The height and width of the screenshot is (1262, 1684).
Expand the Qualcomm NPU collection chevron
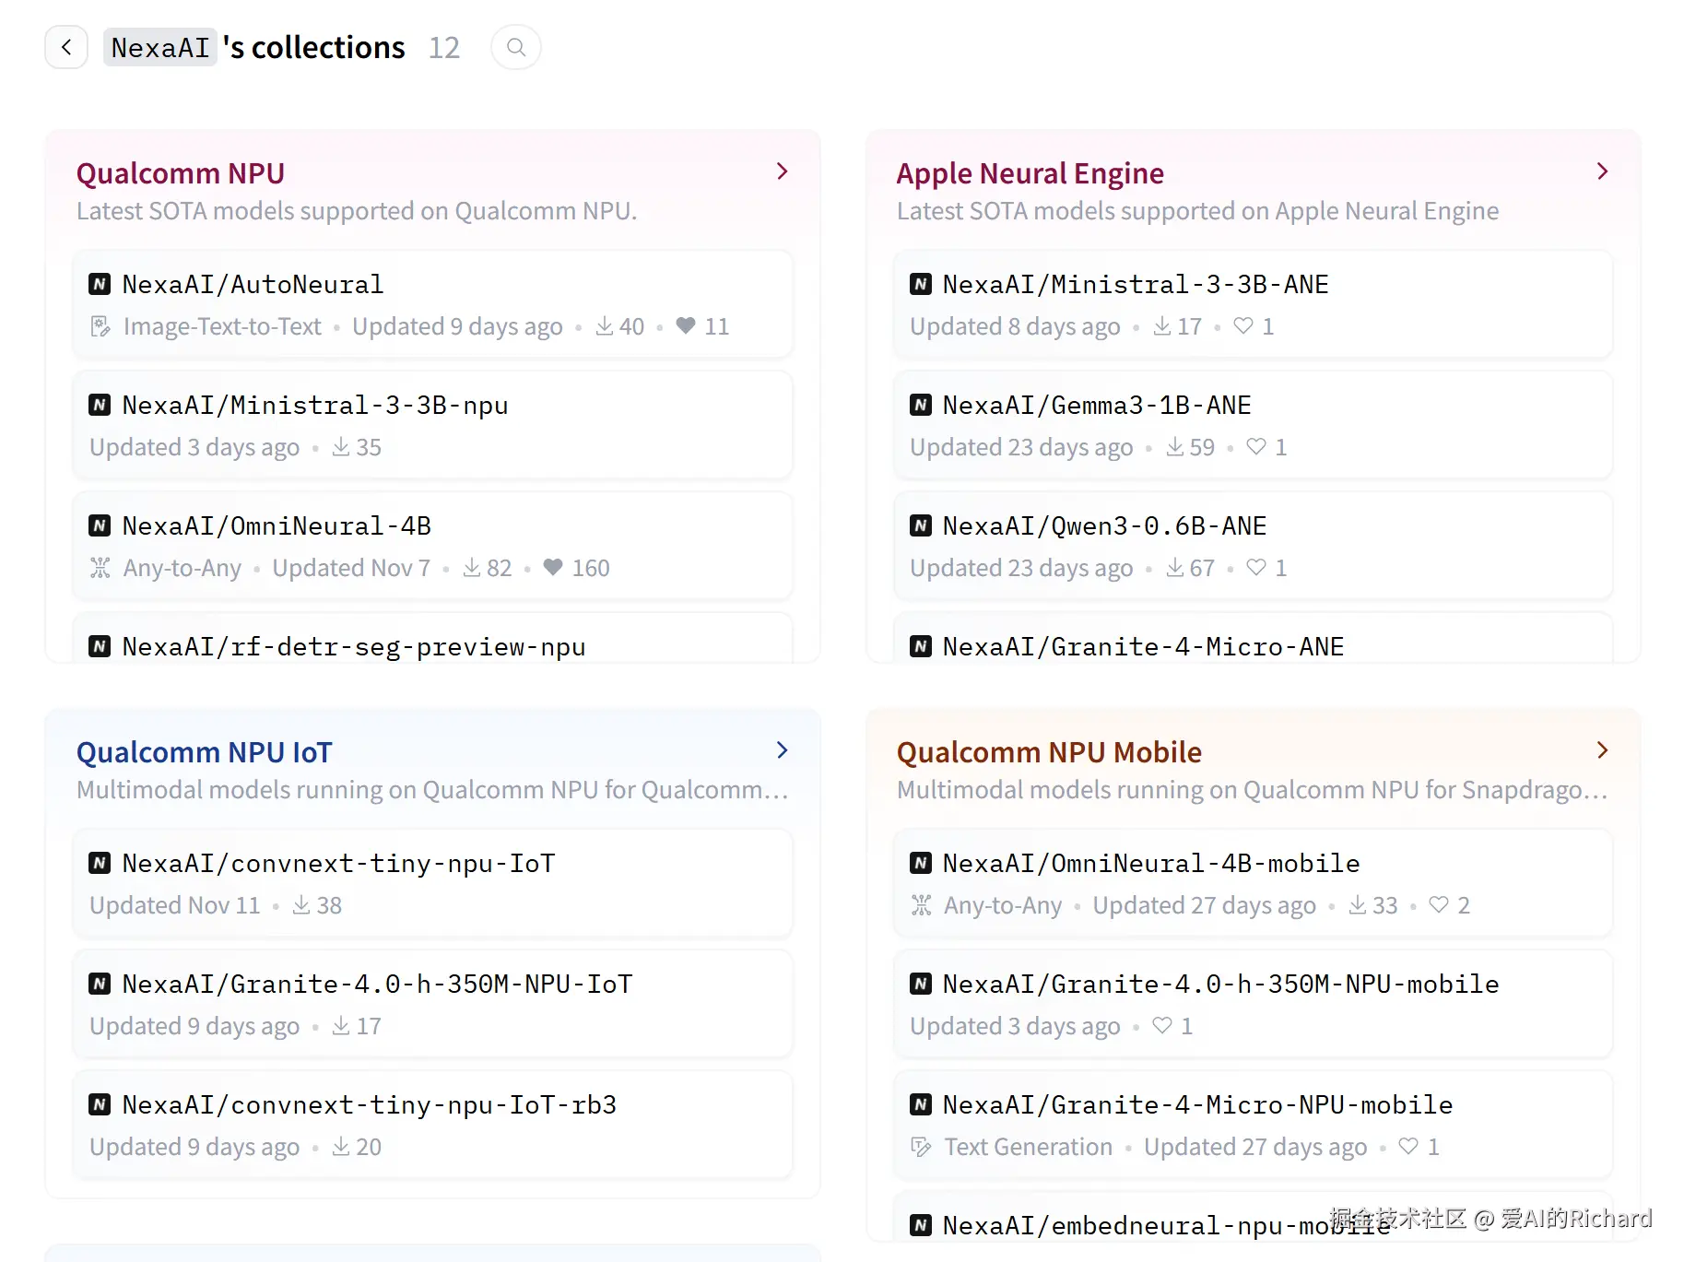click(x=782, y=171)
